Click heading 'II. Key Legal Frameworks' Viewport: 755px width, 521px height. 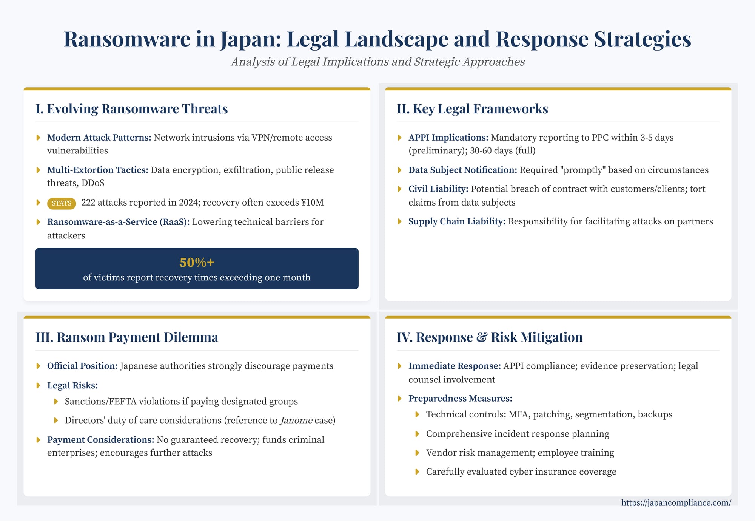click(472, 109)
